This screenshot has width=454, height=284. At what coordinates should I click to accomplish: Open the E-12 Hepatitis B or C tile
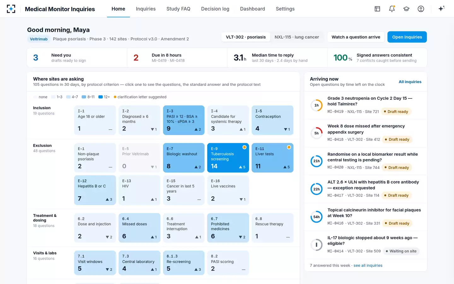(x=95, y=190)
